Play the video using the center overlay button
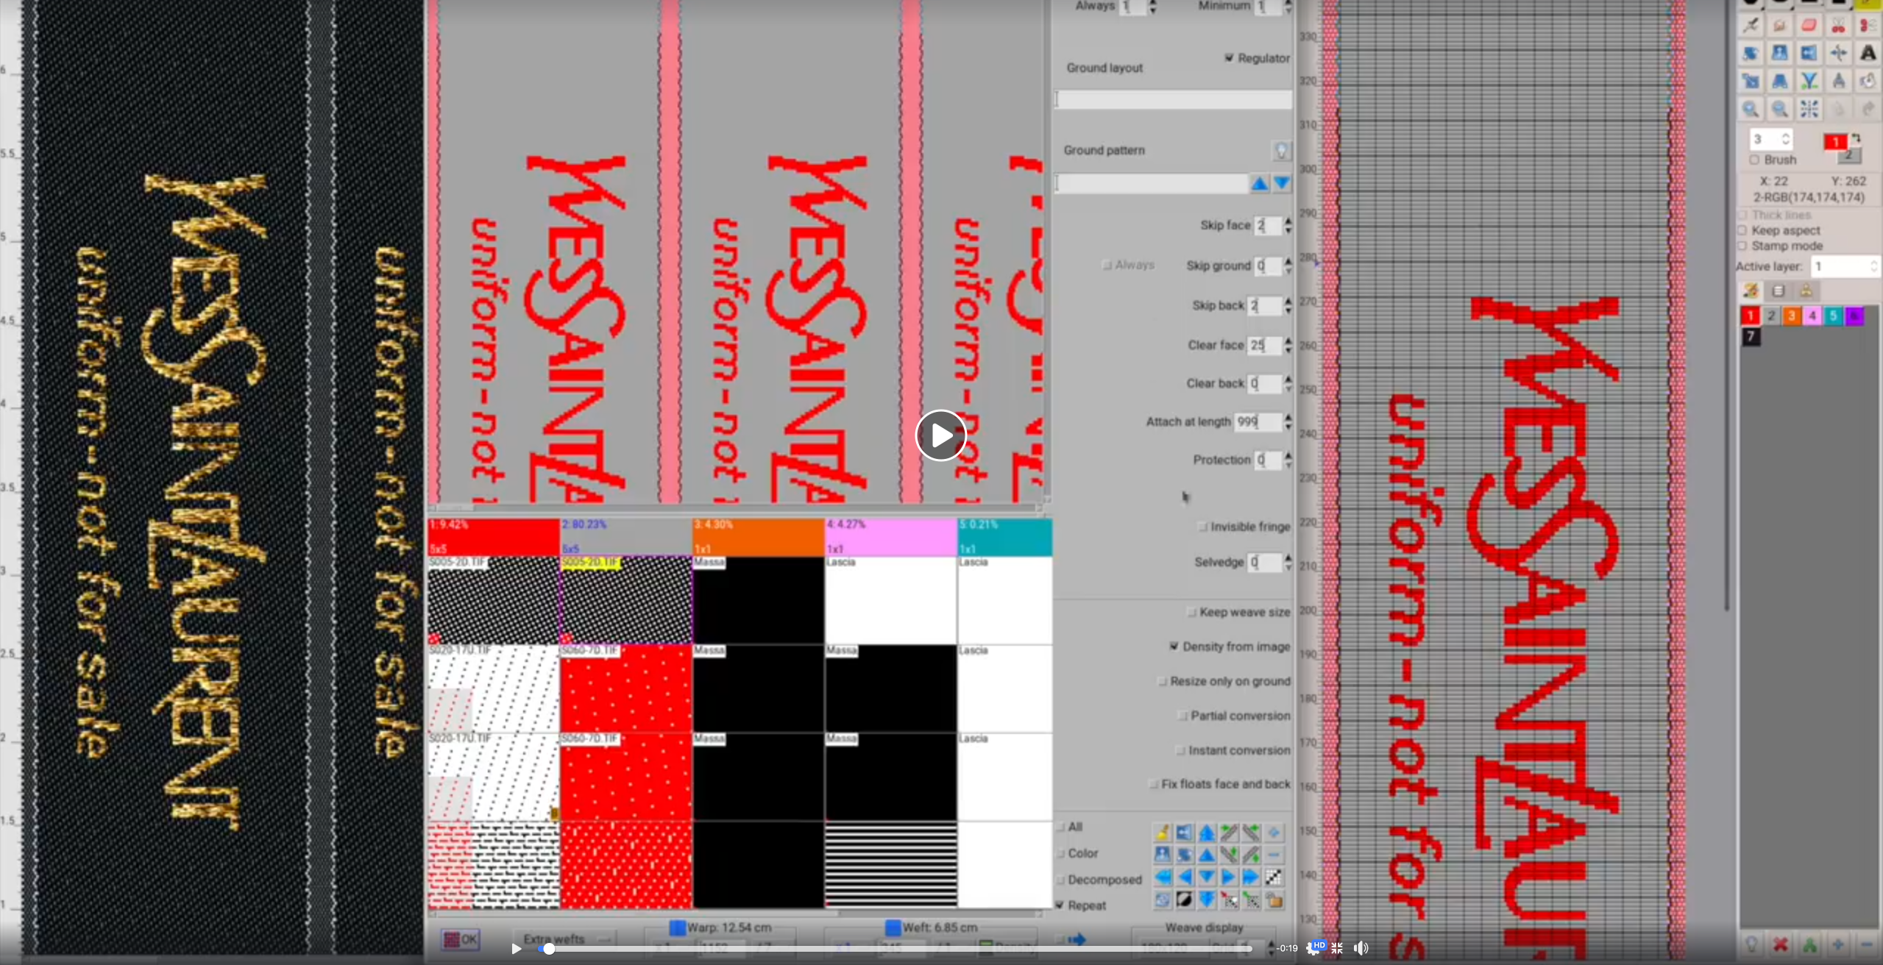Screen dimensions: 1883x965 (x=940, y=435)
